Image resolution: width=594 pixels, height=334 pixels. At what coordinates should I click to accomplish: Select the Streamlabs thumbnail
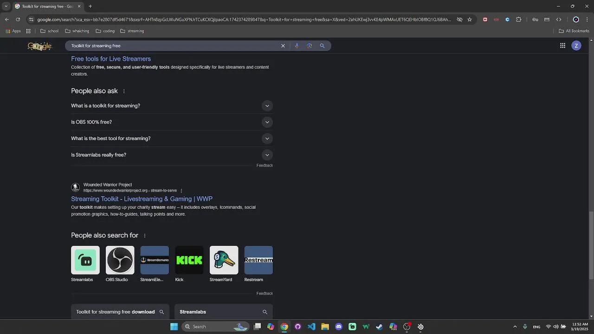(x=85, y=260)
